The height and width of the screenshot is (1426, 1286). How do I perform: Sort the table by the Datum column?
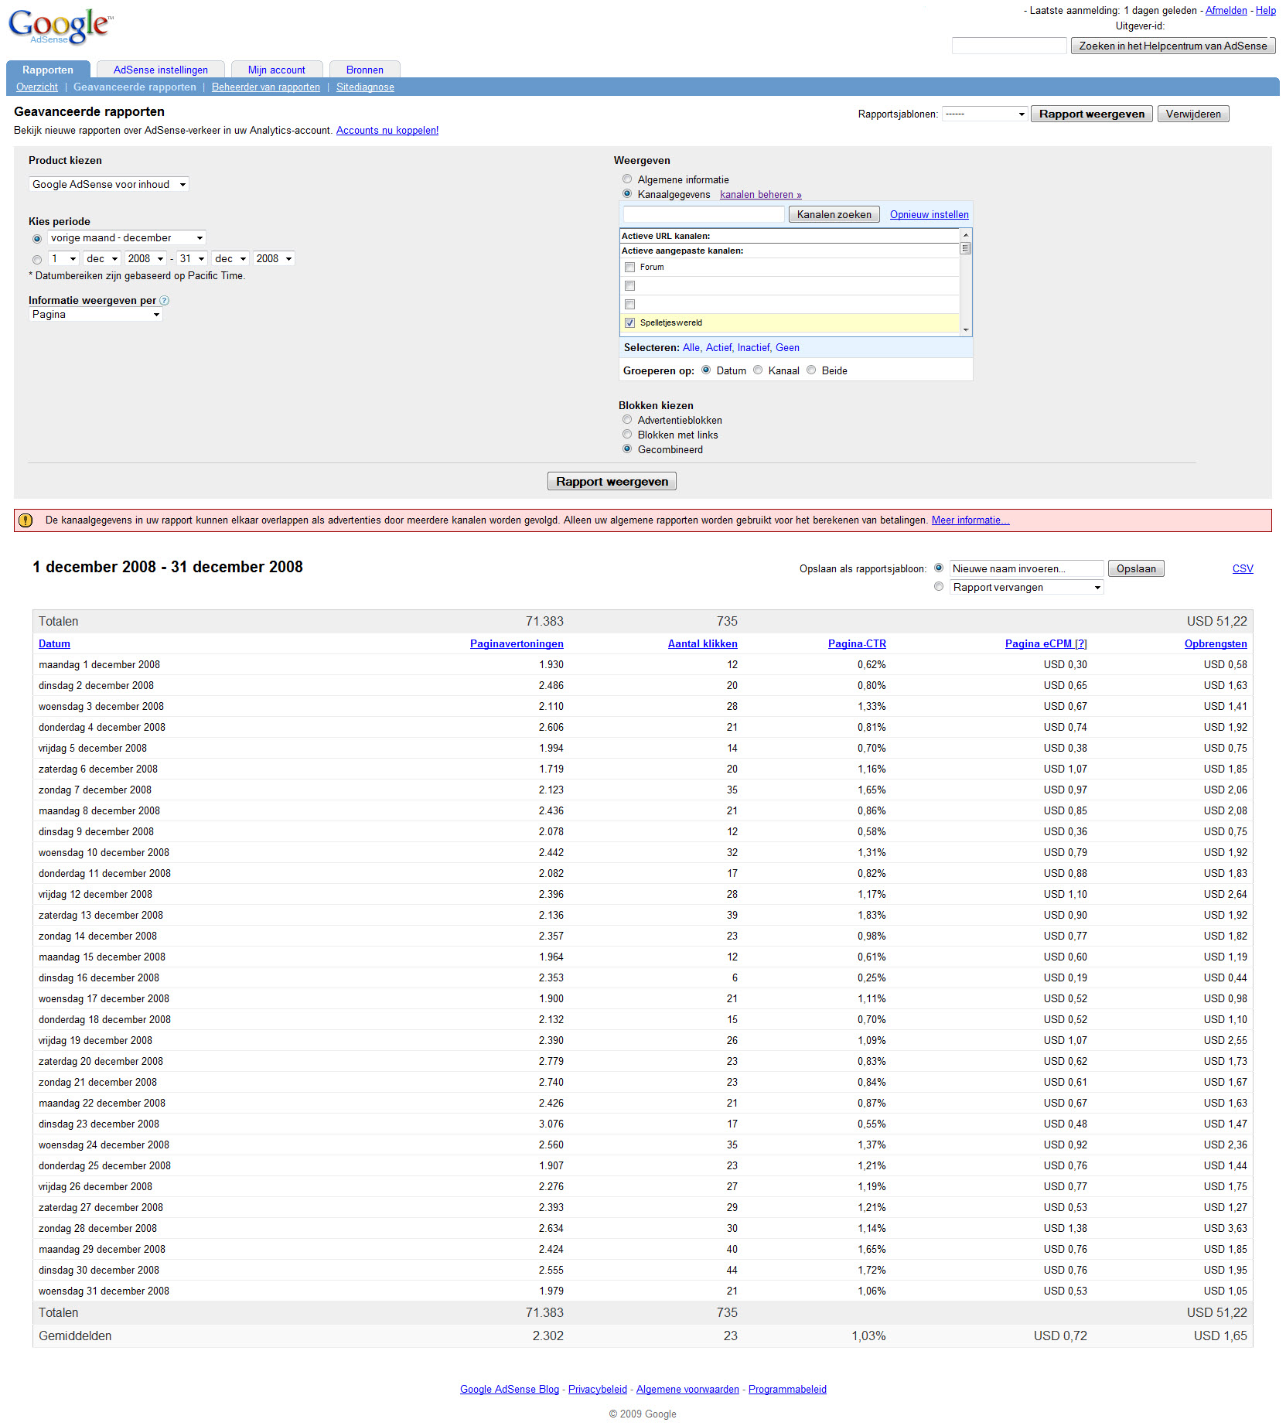54,644
